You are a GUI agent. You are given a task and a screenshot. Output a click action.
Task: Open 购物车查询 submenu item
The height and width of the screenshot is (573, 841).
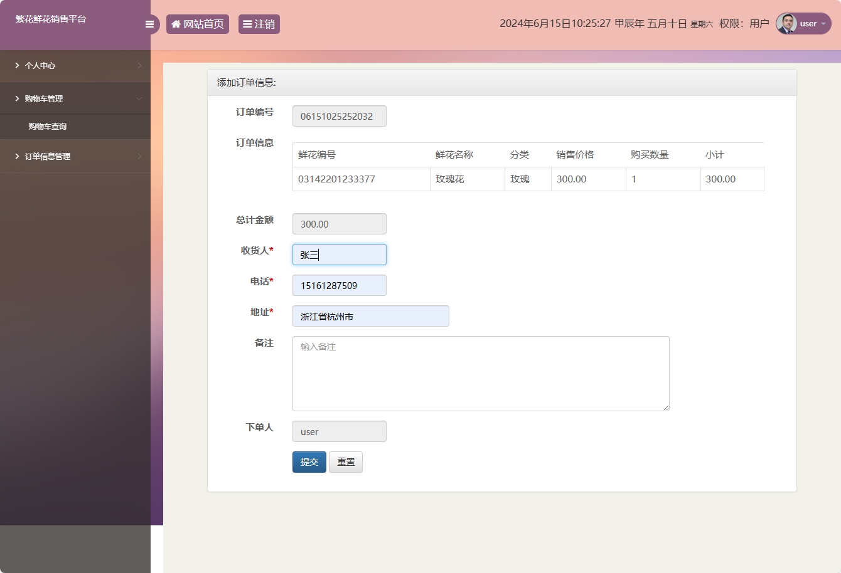(48, 127)
